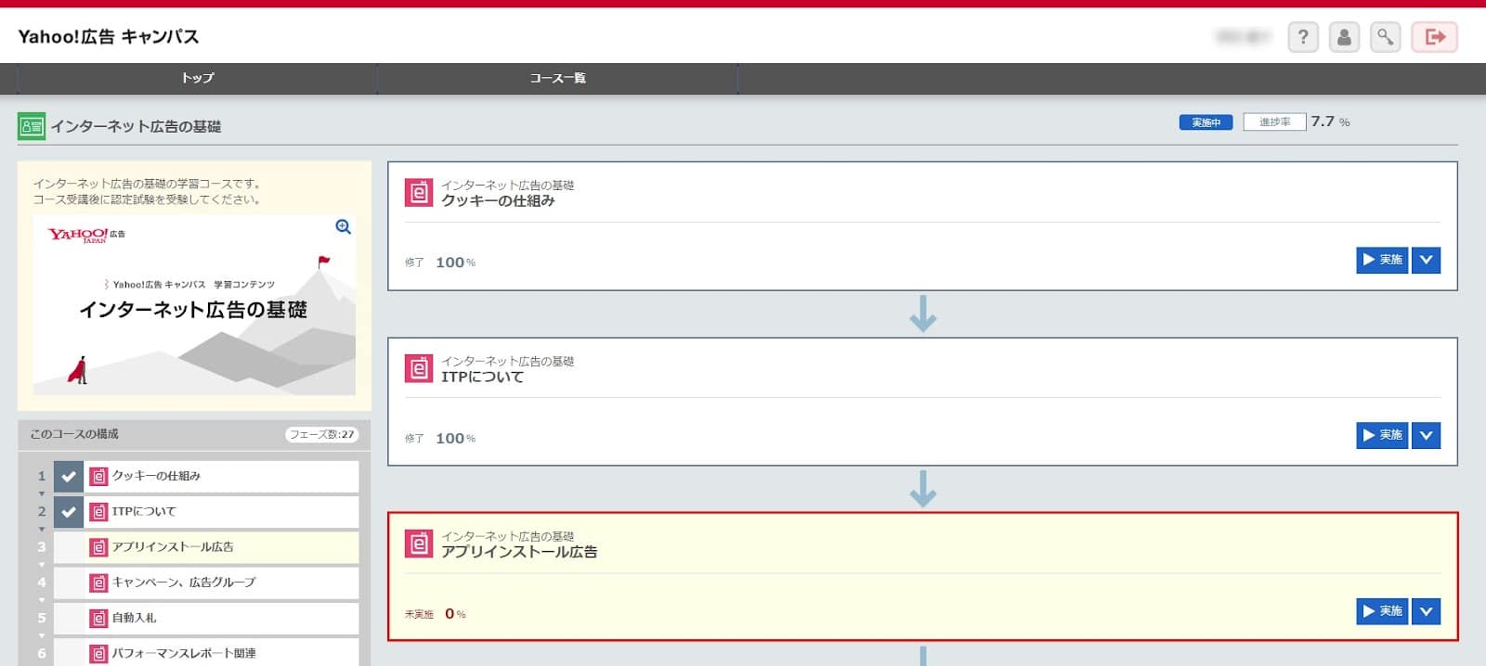Expand the dropdown arrow on アプリインストール広告 card
1486x666 pixels.
pyautogui.click(x=1426, y=611)
